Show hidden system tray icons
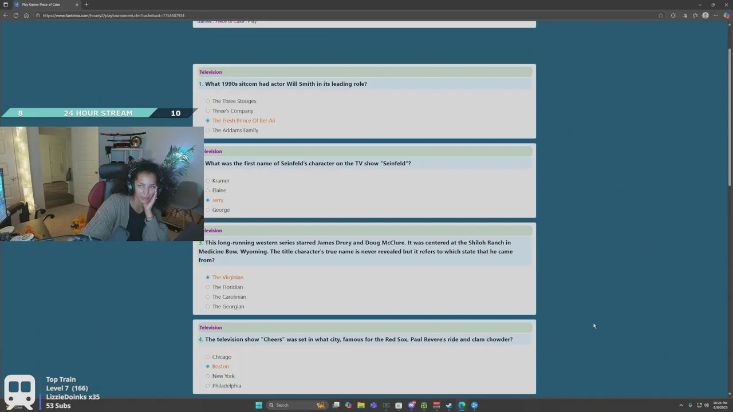 [681, 405]
